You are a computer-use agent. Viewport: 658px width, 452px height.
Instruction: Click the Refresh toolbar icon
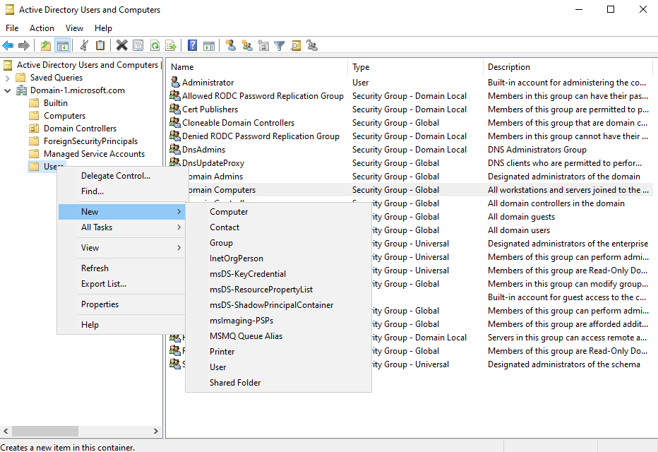coord(155,45)
